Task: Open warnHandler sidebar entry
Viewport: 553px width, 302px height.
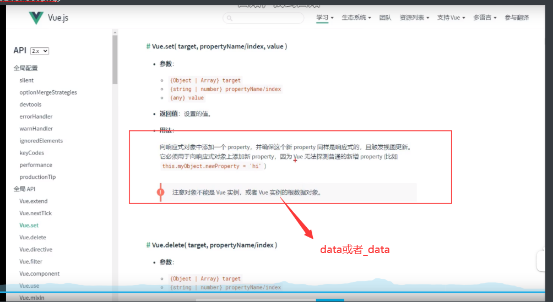Action: coord(36,129)
